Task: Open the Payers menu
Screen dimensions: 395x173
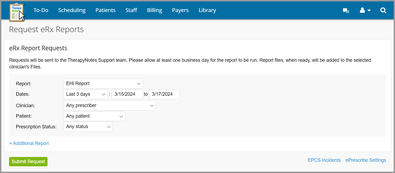Action: (180, 10)
